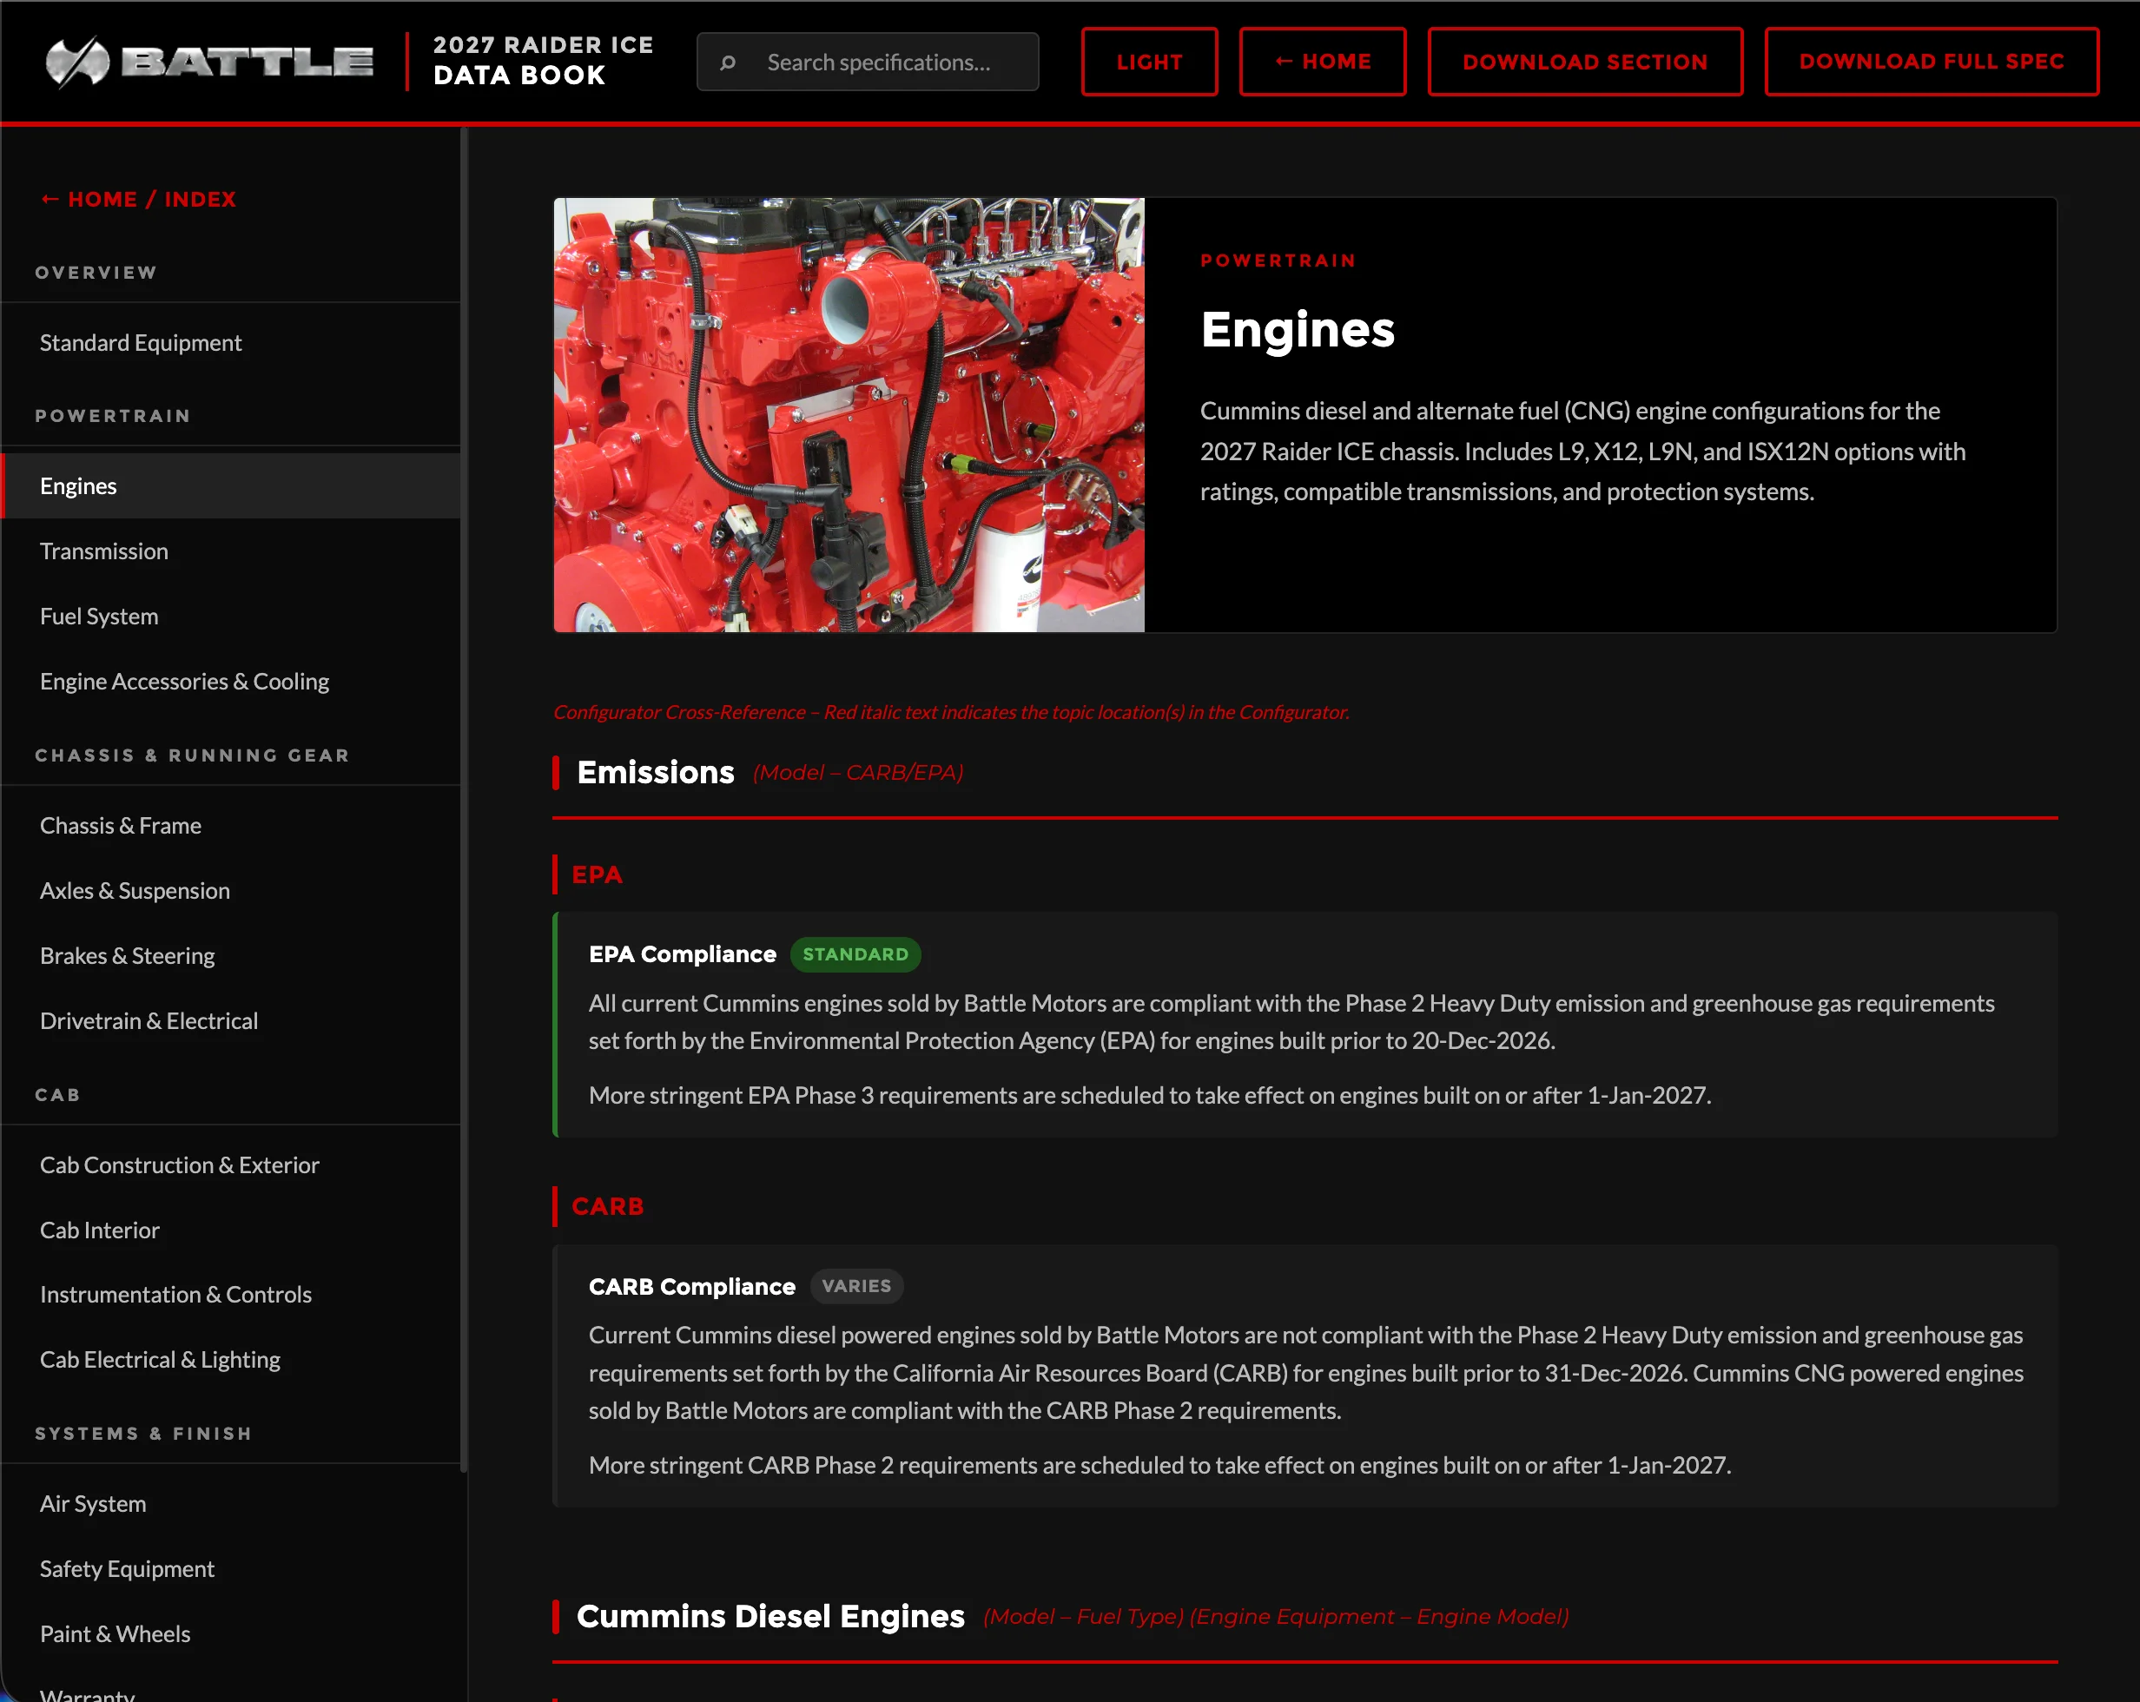
Task: Click the (Model – CARB/EPA) cross-reference text
Action: [857, 772]
